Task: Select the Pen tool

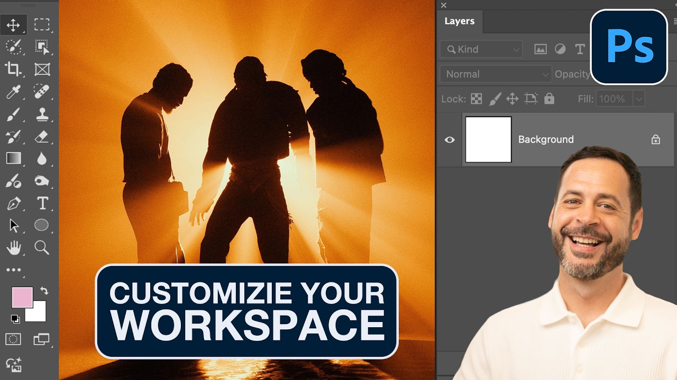Action: (x=14, y=203)
